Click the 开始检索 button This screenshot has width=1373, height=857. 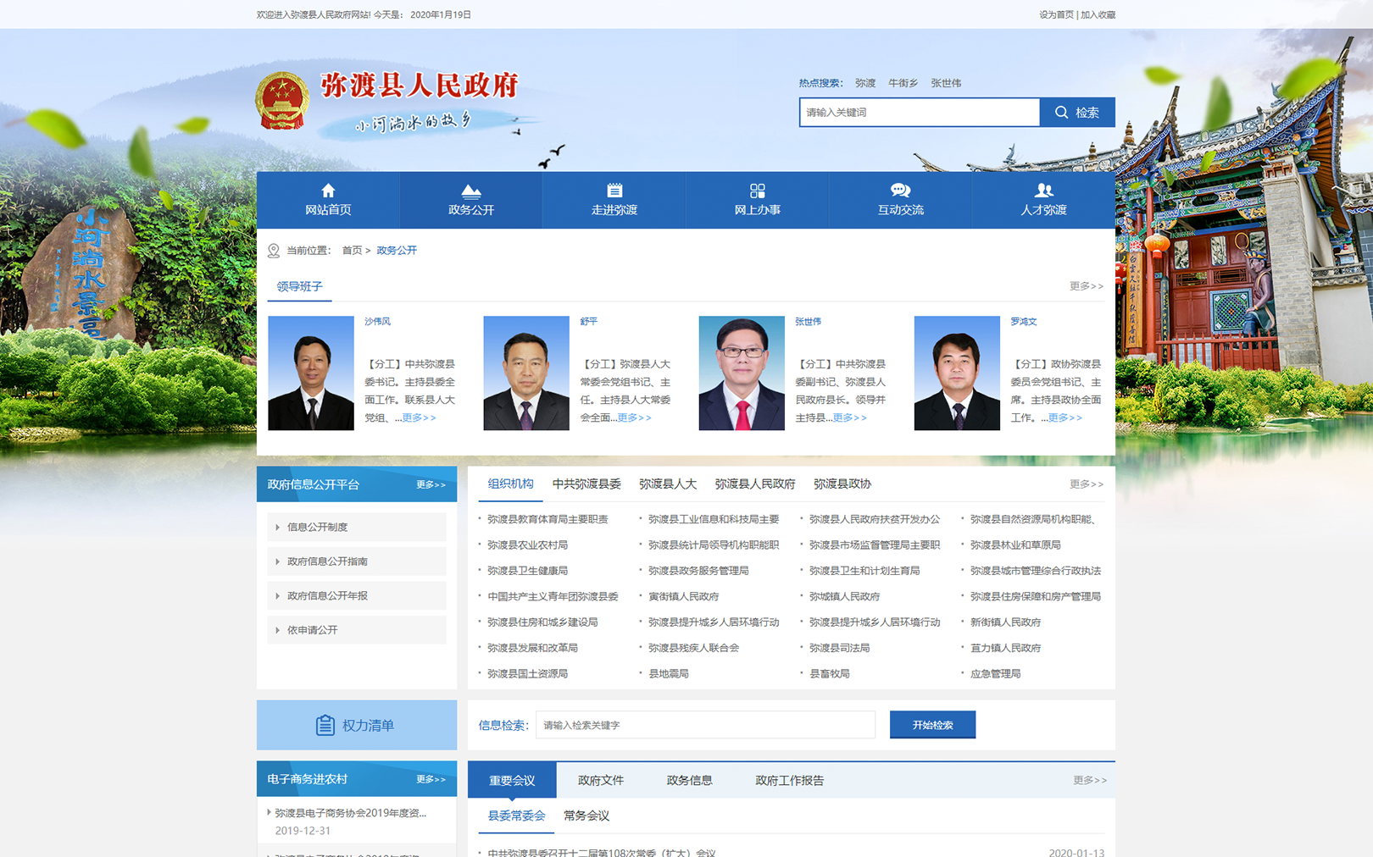point(932,725)
